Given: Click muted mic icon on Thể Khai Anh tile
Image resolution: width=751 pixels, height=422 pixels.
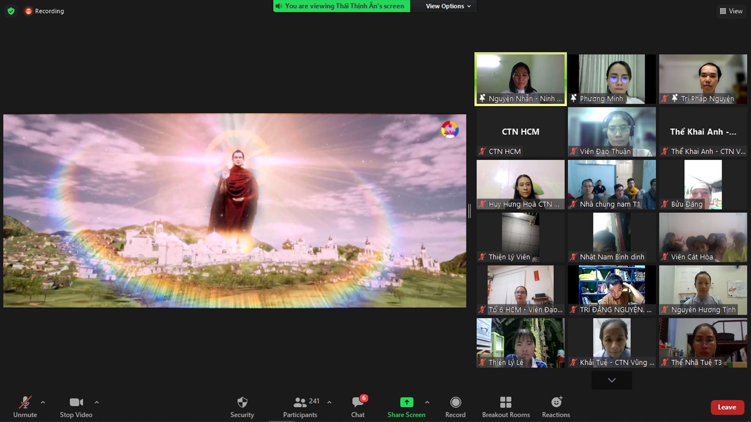Looking at the screenshot, I should pyautogui.click(x=665, y=151).
